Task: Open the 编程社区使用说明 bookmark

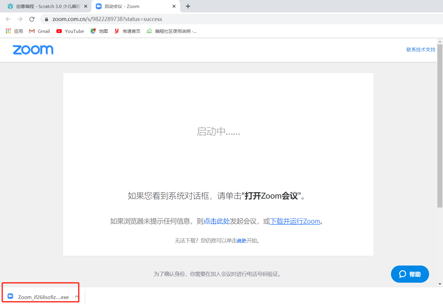Action: (x=172, y=31)
